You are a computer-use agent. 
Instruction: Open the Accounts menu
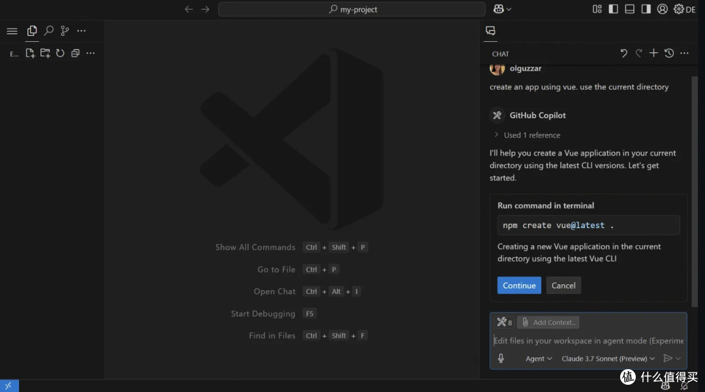pos(663,9)
